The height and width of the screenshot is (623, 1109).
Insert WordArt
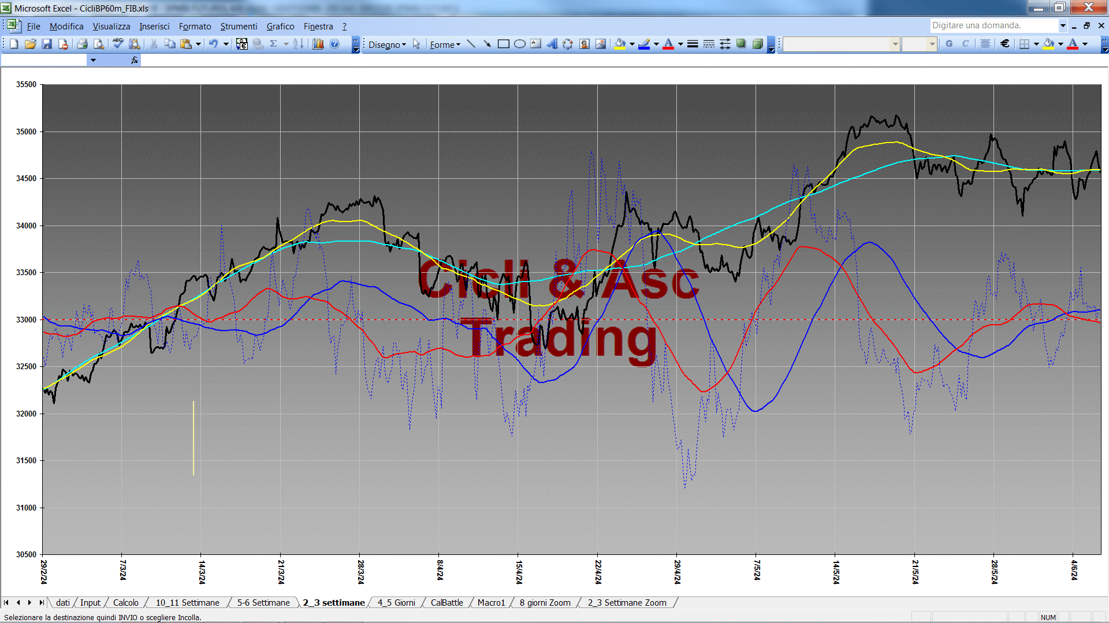point(552,44)
